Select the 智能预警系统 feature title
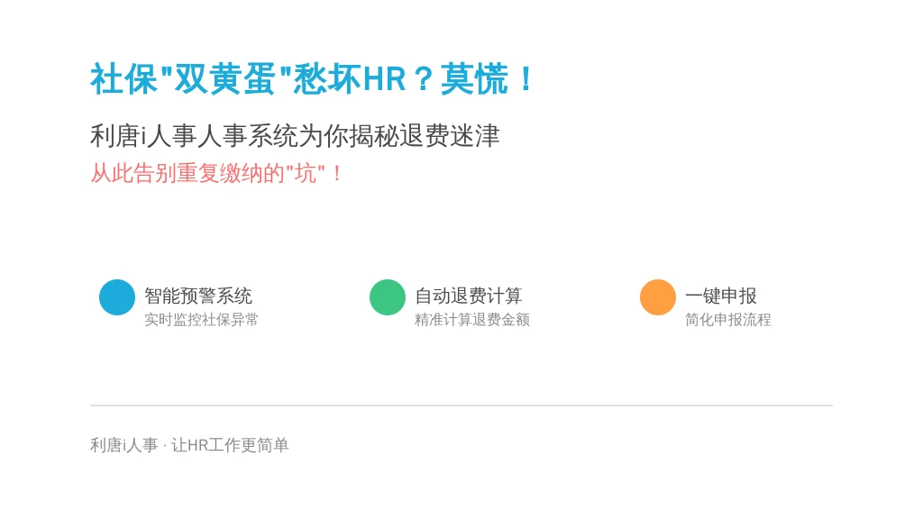Screen dimensions: 923x519 197,296
